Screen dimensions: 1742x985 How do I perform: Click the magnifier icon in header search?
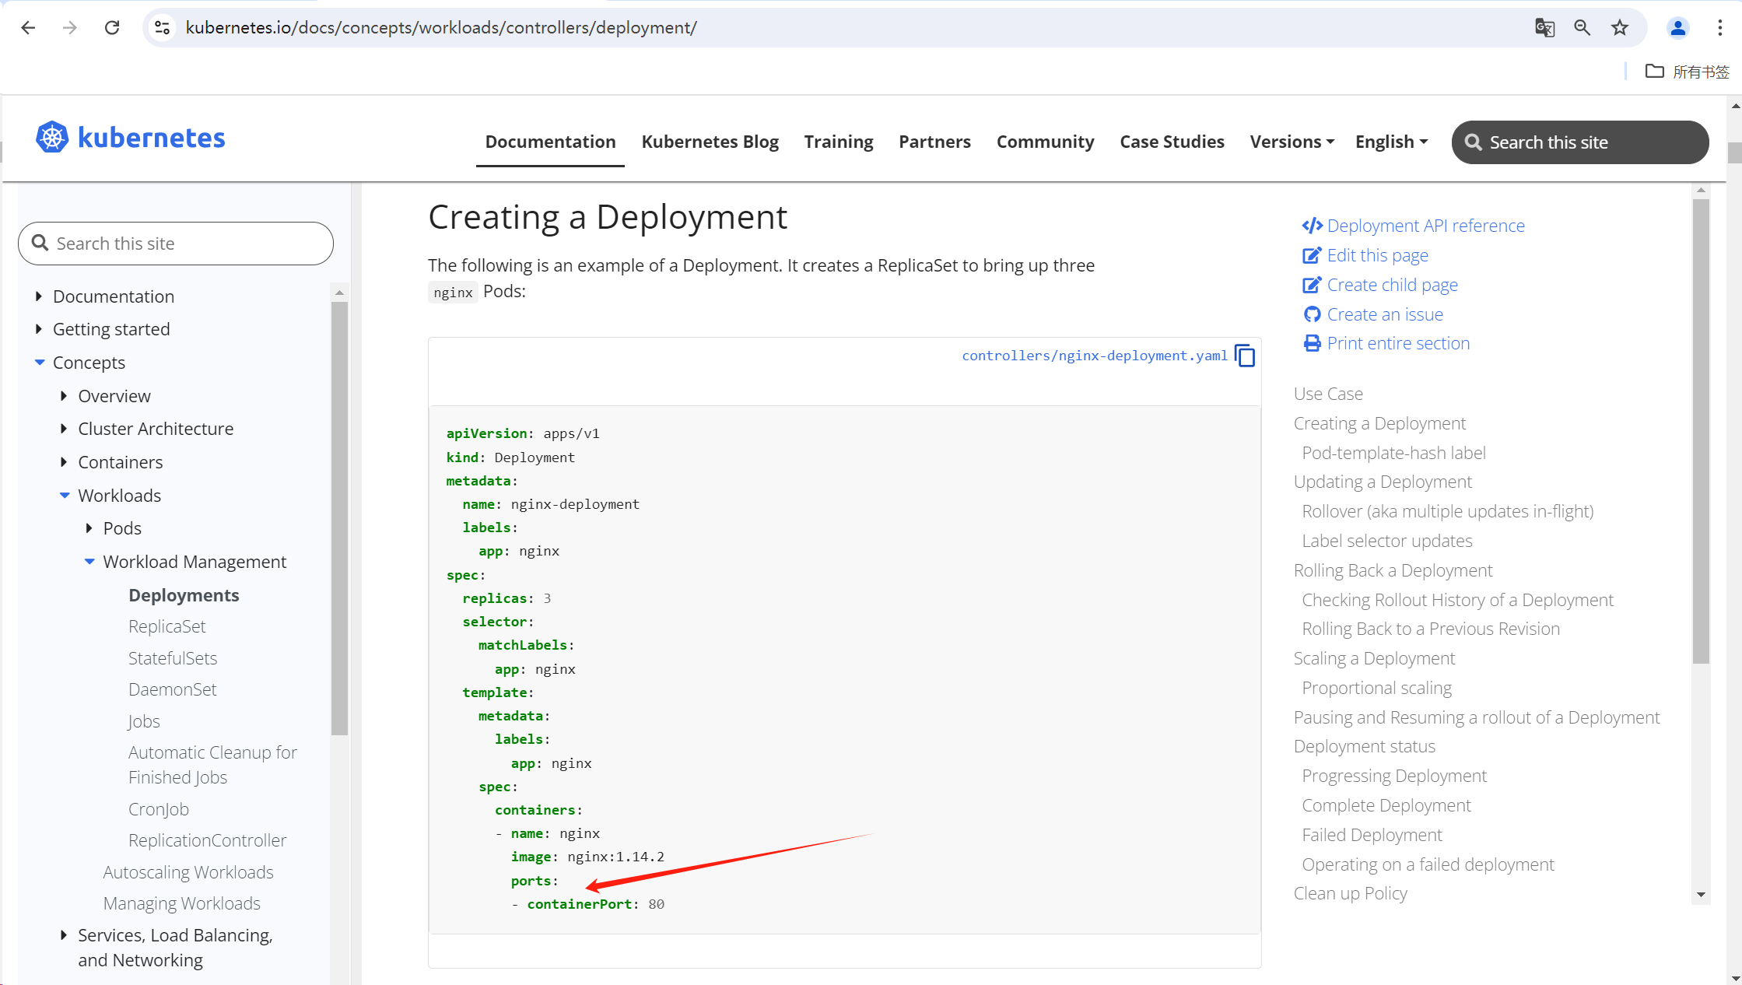tap(1473, 142)
